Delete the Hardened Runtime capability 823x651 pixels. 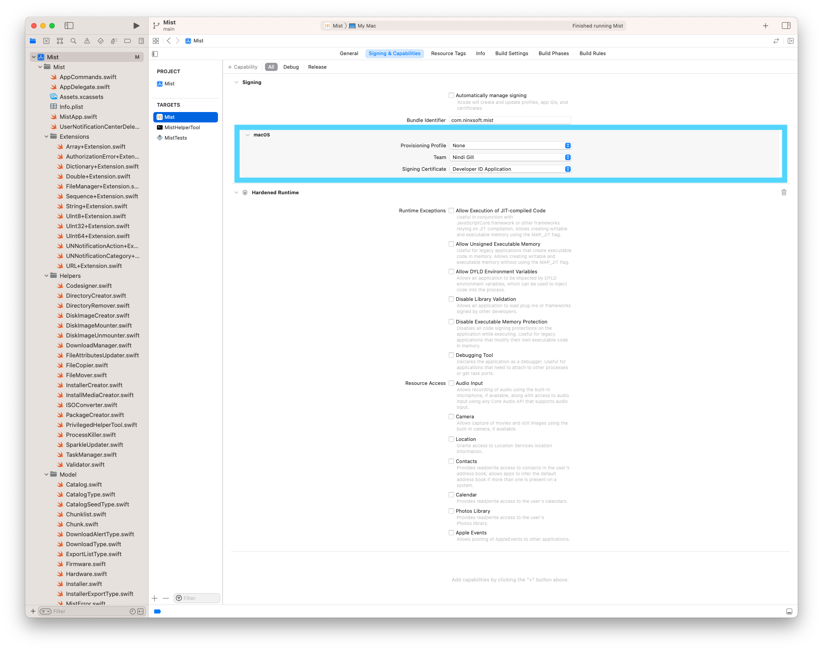pyautogui.click(x=784, y=192)
